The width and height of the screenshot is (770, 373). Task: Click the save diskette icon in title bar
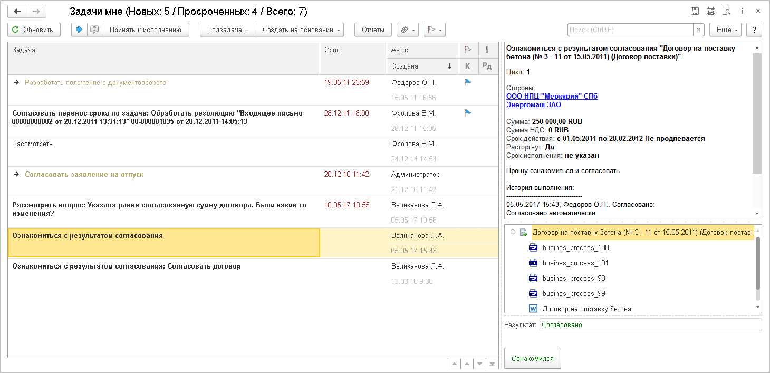[x=695, y=11]
